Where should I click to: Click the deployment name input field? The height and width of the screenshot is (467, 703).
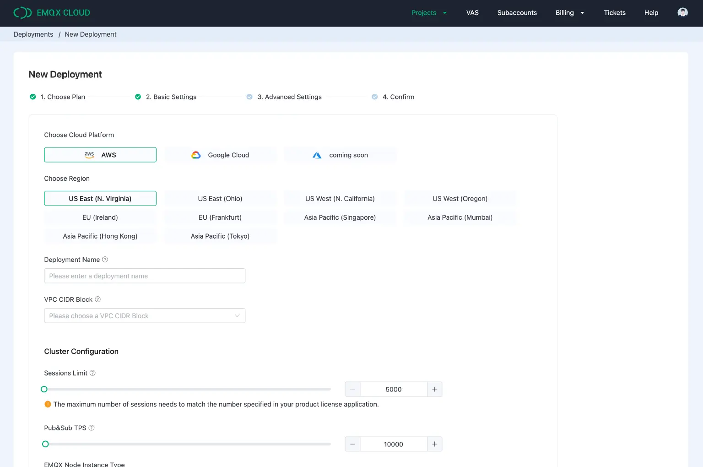point(145,276)
